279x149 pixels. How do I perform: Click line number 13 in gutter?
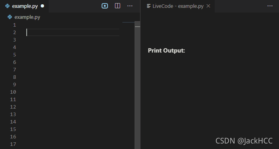13,114
